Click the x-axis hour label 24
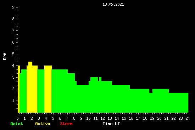195x130 pixels. coord(188,118)
